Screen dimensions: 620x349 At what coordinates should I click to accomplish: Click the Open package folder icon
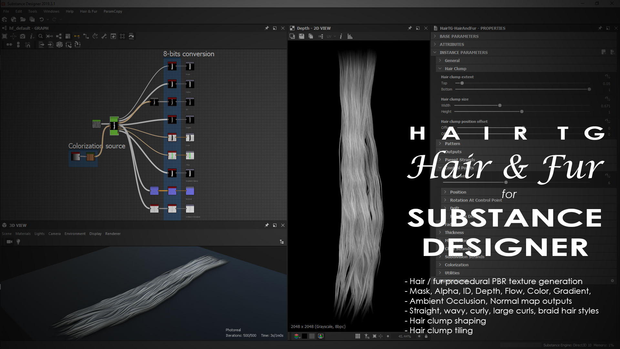(x=23, y=19)
